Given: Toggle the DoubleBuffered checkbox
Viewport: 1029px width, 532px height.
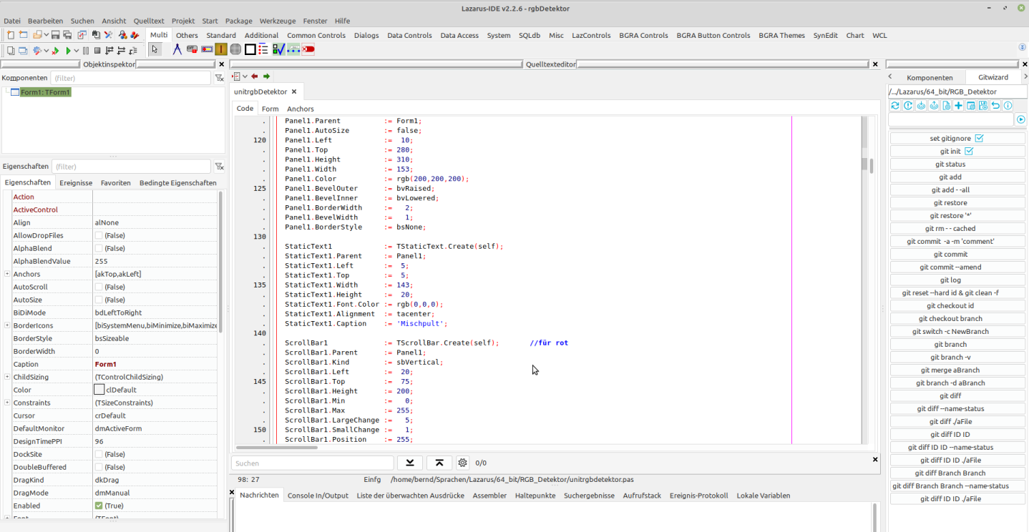Looking at the screenshot, I should point(99,467).
